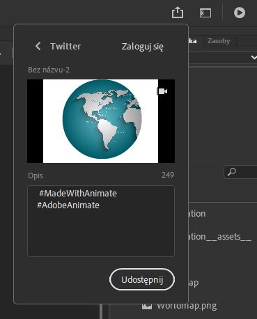This screenshot has width=257, height=319.
Task: Click into the Opis description text field
Action: pyautogui.click(x=101, y=221)
